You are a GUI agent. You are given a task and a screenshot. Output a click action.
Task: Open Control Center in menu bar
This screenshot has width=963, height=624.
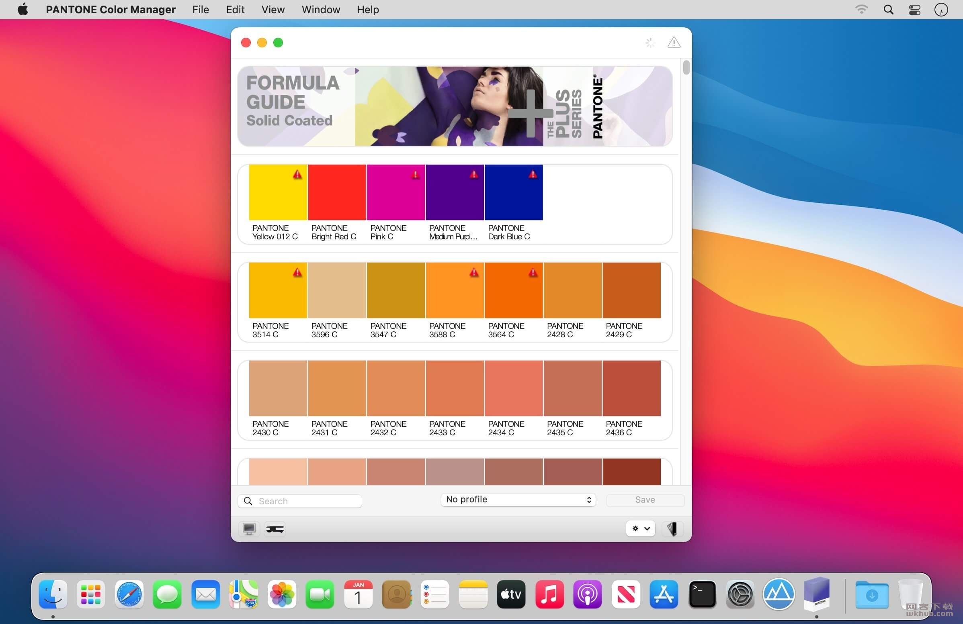click(x=914, y=10)
